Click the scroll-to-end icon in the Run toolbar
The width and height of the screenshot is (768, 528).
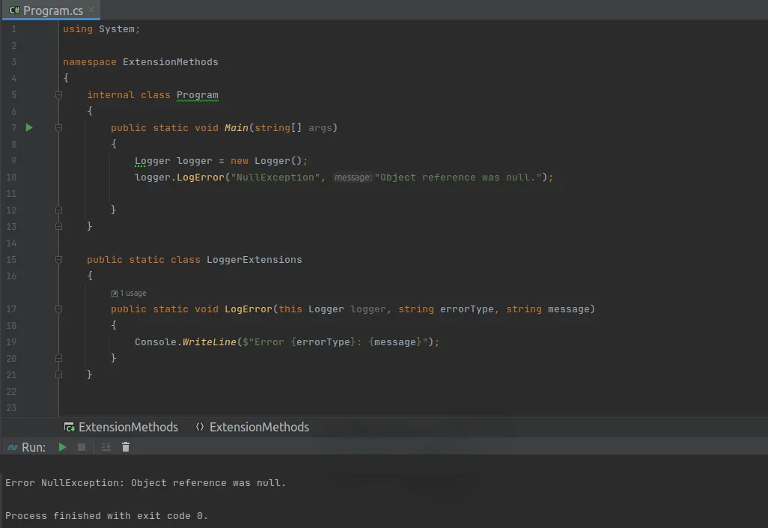click(105, 446)
